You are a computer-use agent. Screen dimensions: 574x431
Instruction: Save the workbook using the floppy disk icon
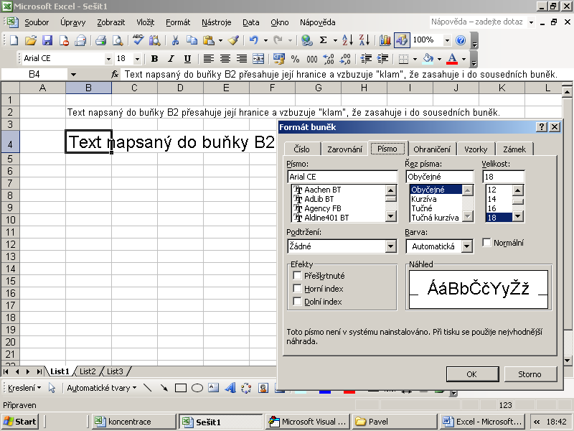(x=47, y=40)
